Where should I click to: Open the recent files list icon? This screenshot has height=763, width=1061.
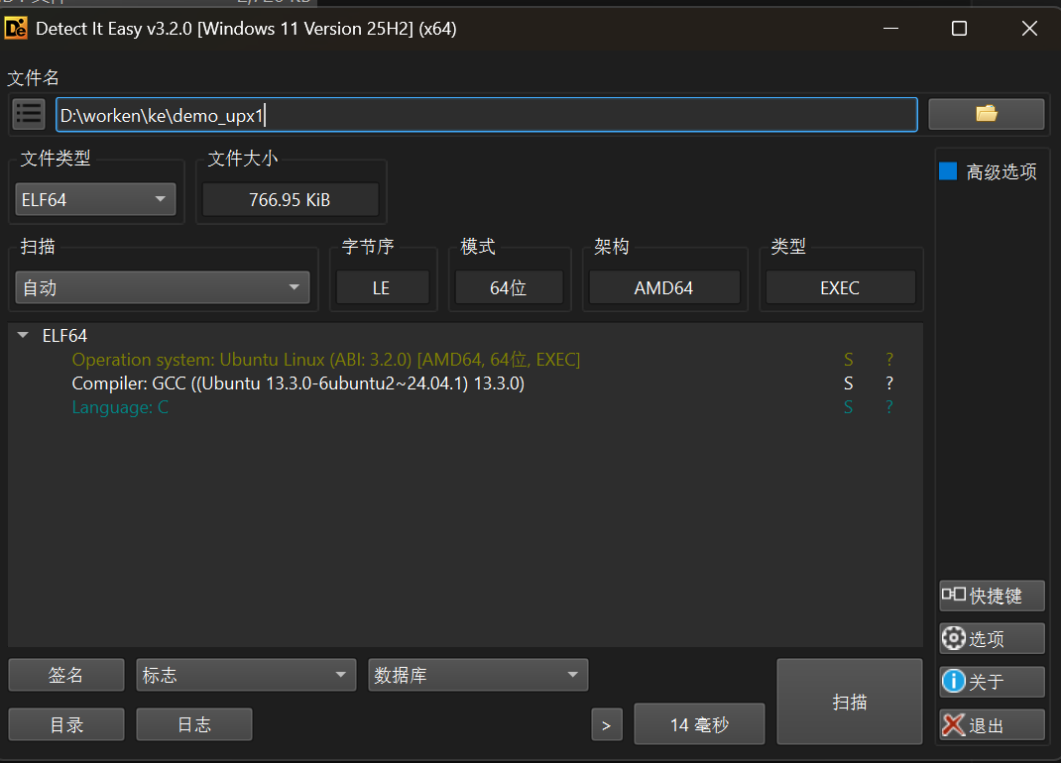point(29,114)
